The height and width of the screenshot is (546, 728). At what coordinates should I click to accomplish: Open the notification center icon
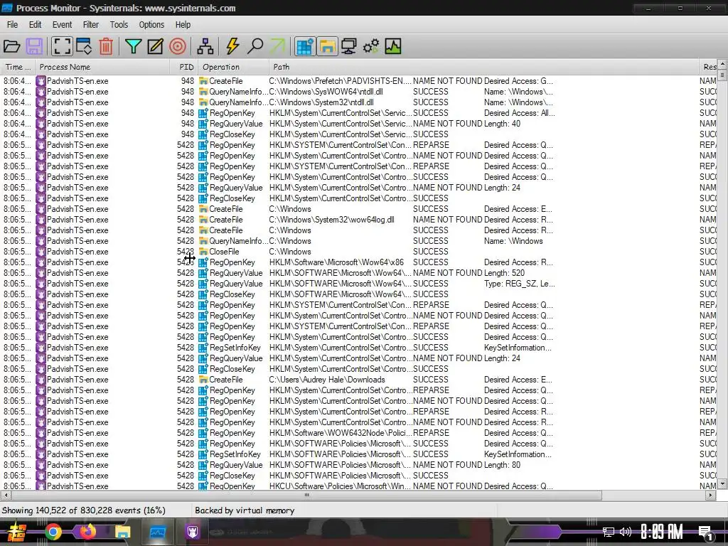[706, 533]
